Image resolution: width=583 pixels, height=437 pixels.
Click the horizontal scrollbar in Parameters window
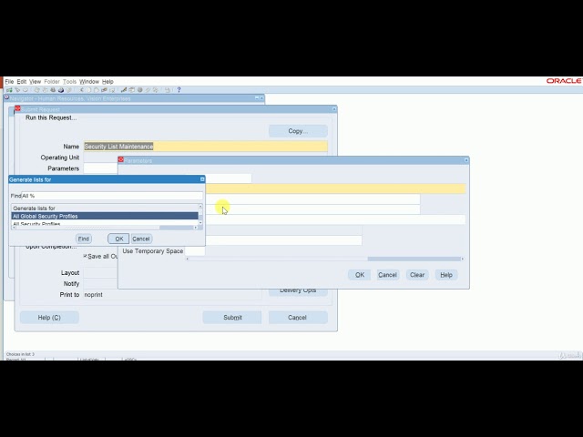pos(324,259)
